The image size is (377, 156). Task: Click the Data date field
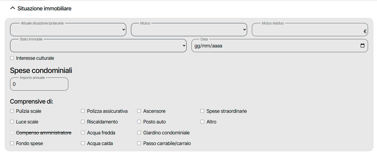pos(276,46)
